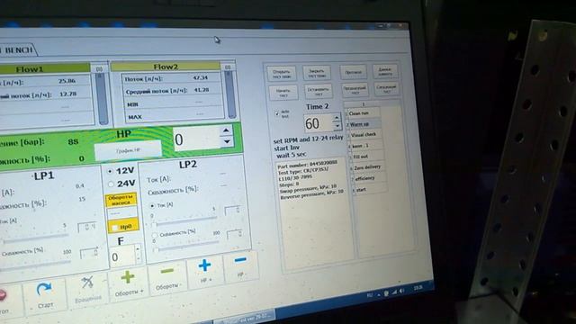
Task: Select LP2 Скважность [%] radio option
Action: (x=155, y=234)
